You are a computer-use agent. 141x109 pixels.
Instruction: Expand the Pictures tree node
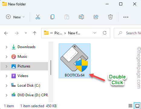6,66
